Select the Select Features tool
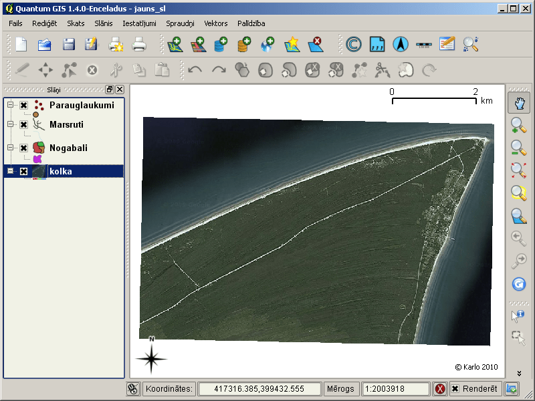 pos(518,338)
